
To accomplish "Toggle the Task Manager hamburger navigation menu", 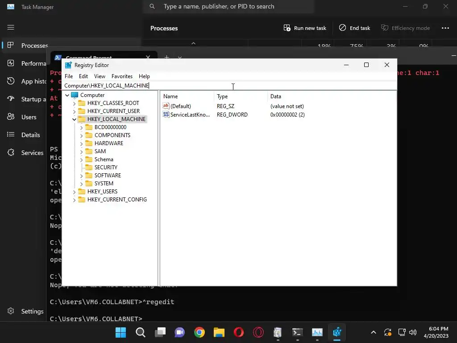I will pyautogui.click(x=11, y=27).
